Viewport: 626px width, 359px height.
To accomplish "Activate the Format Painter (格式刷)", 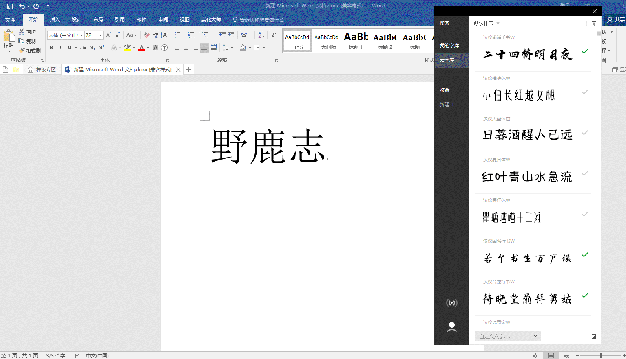I will pyautogui.click(x=30, y=50).
